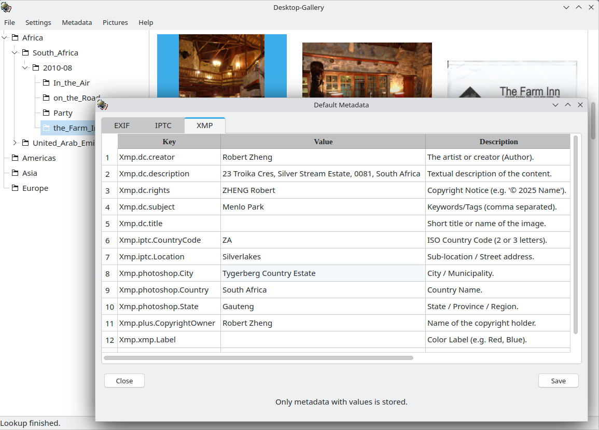Click the Asia folder icon
The height and width of the screenshot is (430, 599).
click(x=15, y=173)
